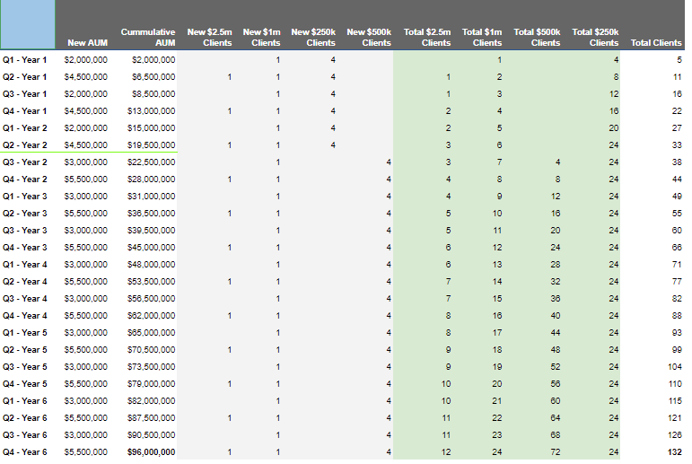Click Total $500k Clients value 36
Screen dimensions: 692x464
tap(556, 299)
